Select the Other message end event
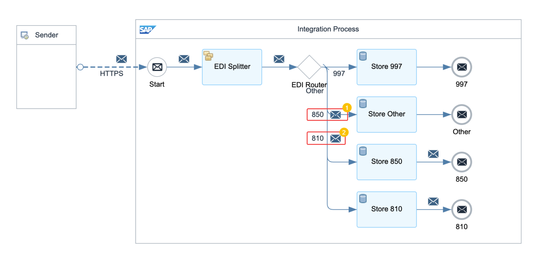This screenshot has width=545, height=260. tap(461, 114)
